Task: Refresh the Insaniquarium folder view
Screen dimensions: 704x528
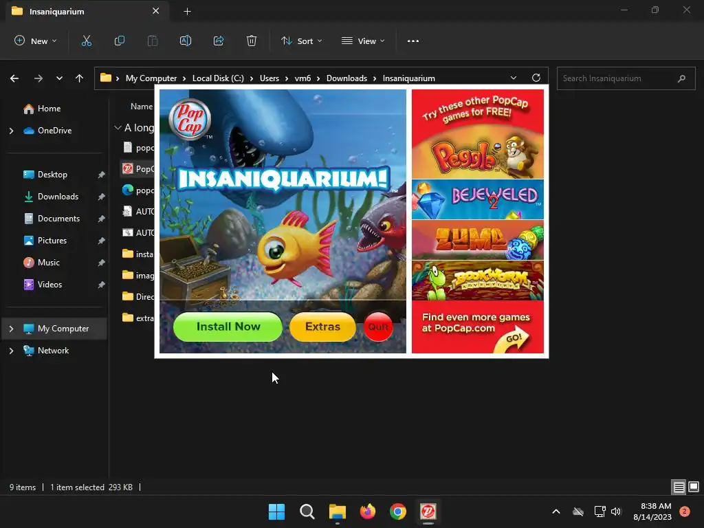Action: 536,78
